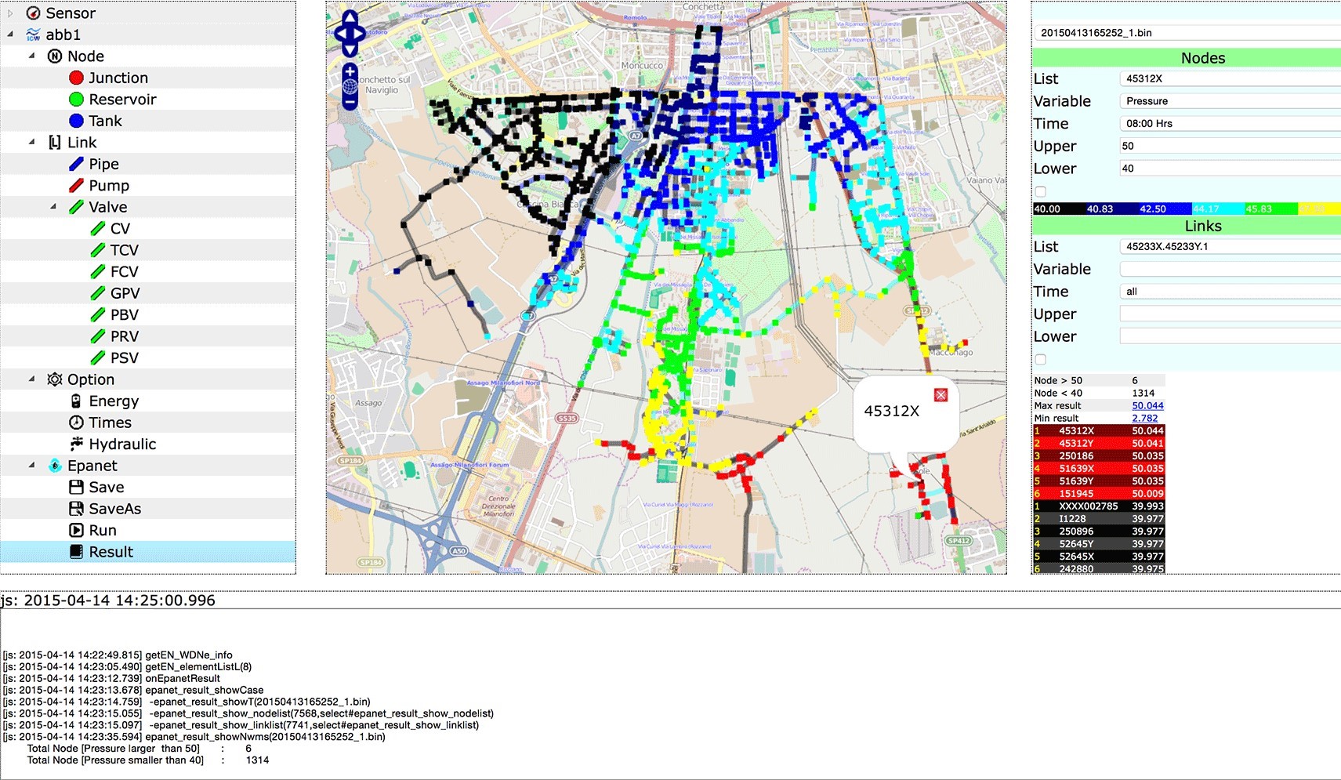The height and width of the screenshot is (780, 1341).
Task: Zoom out the map with minus button
Action: [350, 102]
